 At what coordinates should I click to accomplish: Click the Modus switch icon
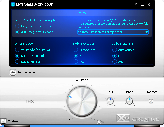pos(4,121)
